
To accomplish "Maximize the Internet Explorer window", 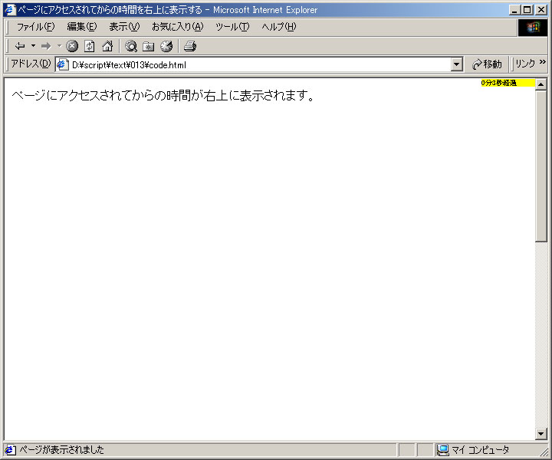I will pyautogui.click(x=527, y=10).
